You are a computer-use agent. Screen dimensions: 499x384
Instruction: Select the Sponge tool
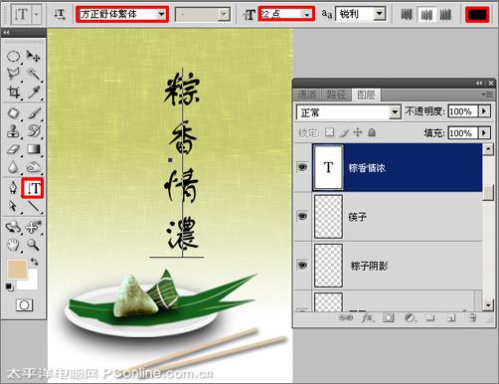point(33,167)
